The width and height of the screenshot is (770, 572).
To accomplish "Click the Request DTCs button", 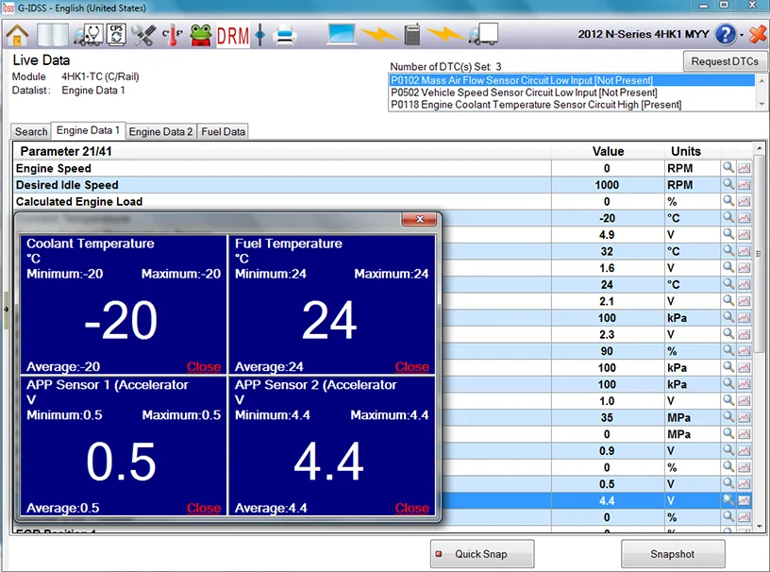I will coord(725,61).
